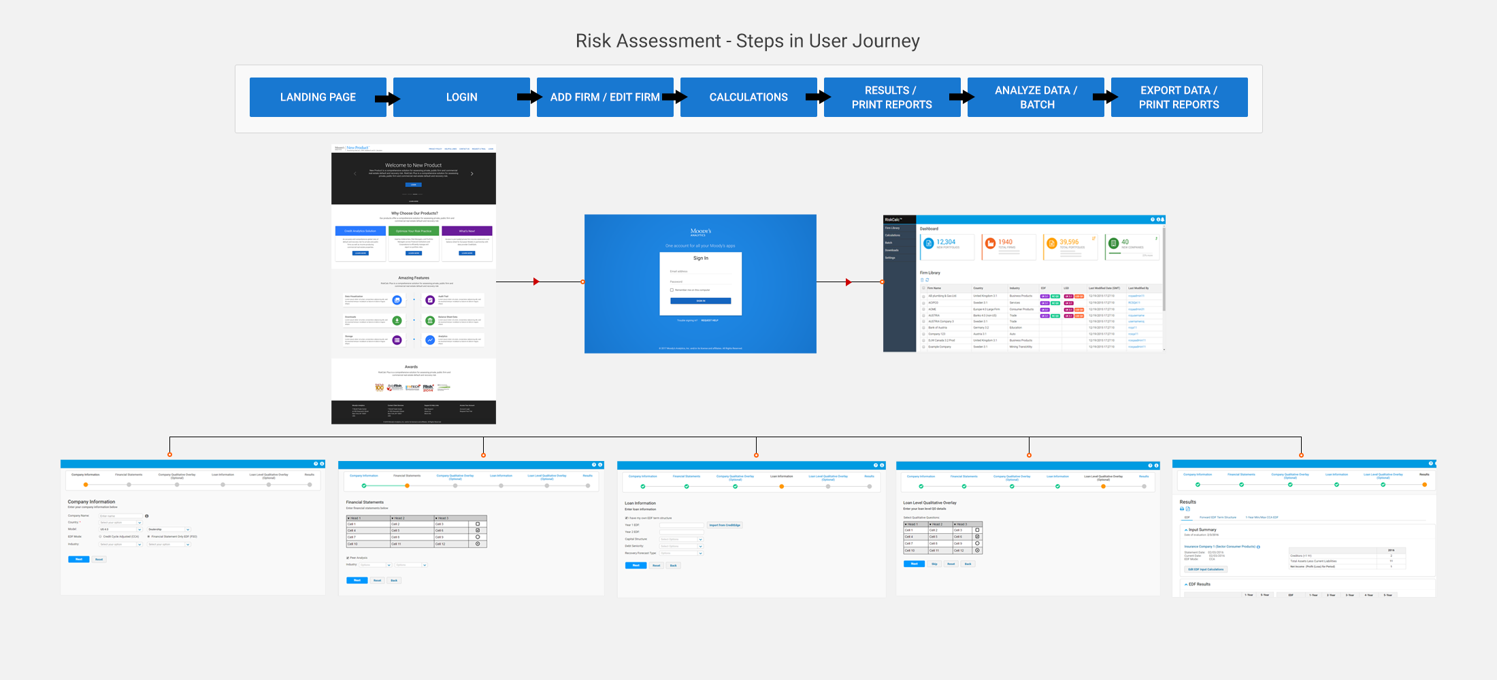Click the CALCULATIONS step box

click(x=748, y=97)
